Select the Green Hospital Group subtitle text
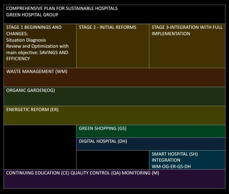The image size is (229, 194). point(32,15)
